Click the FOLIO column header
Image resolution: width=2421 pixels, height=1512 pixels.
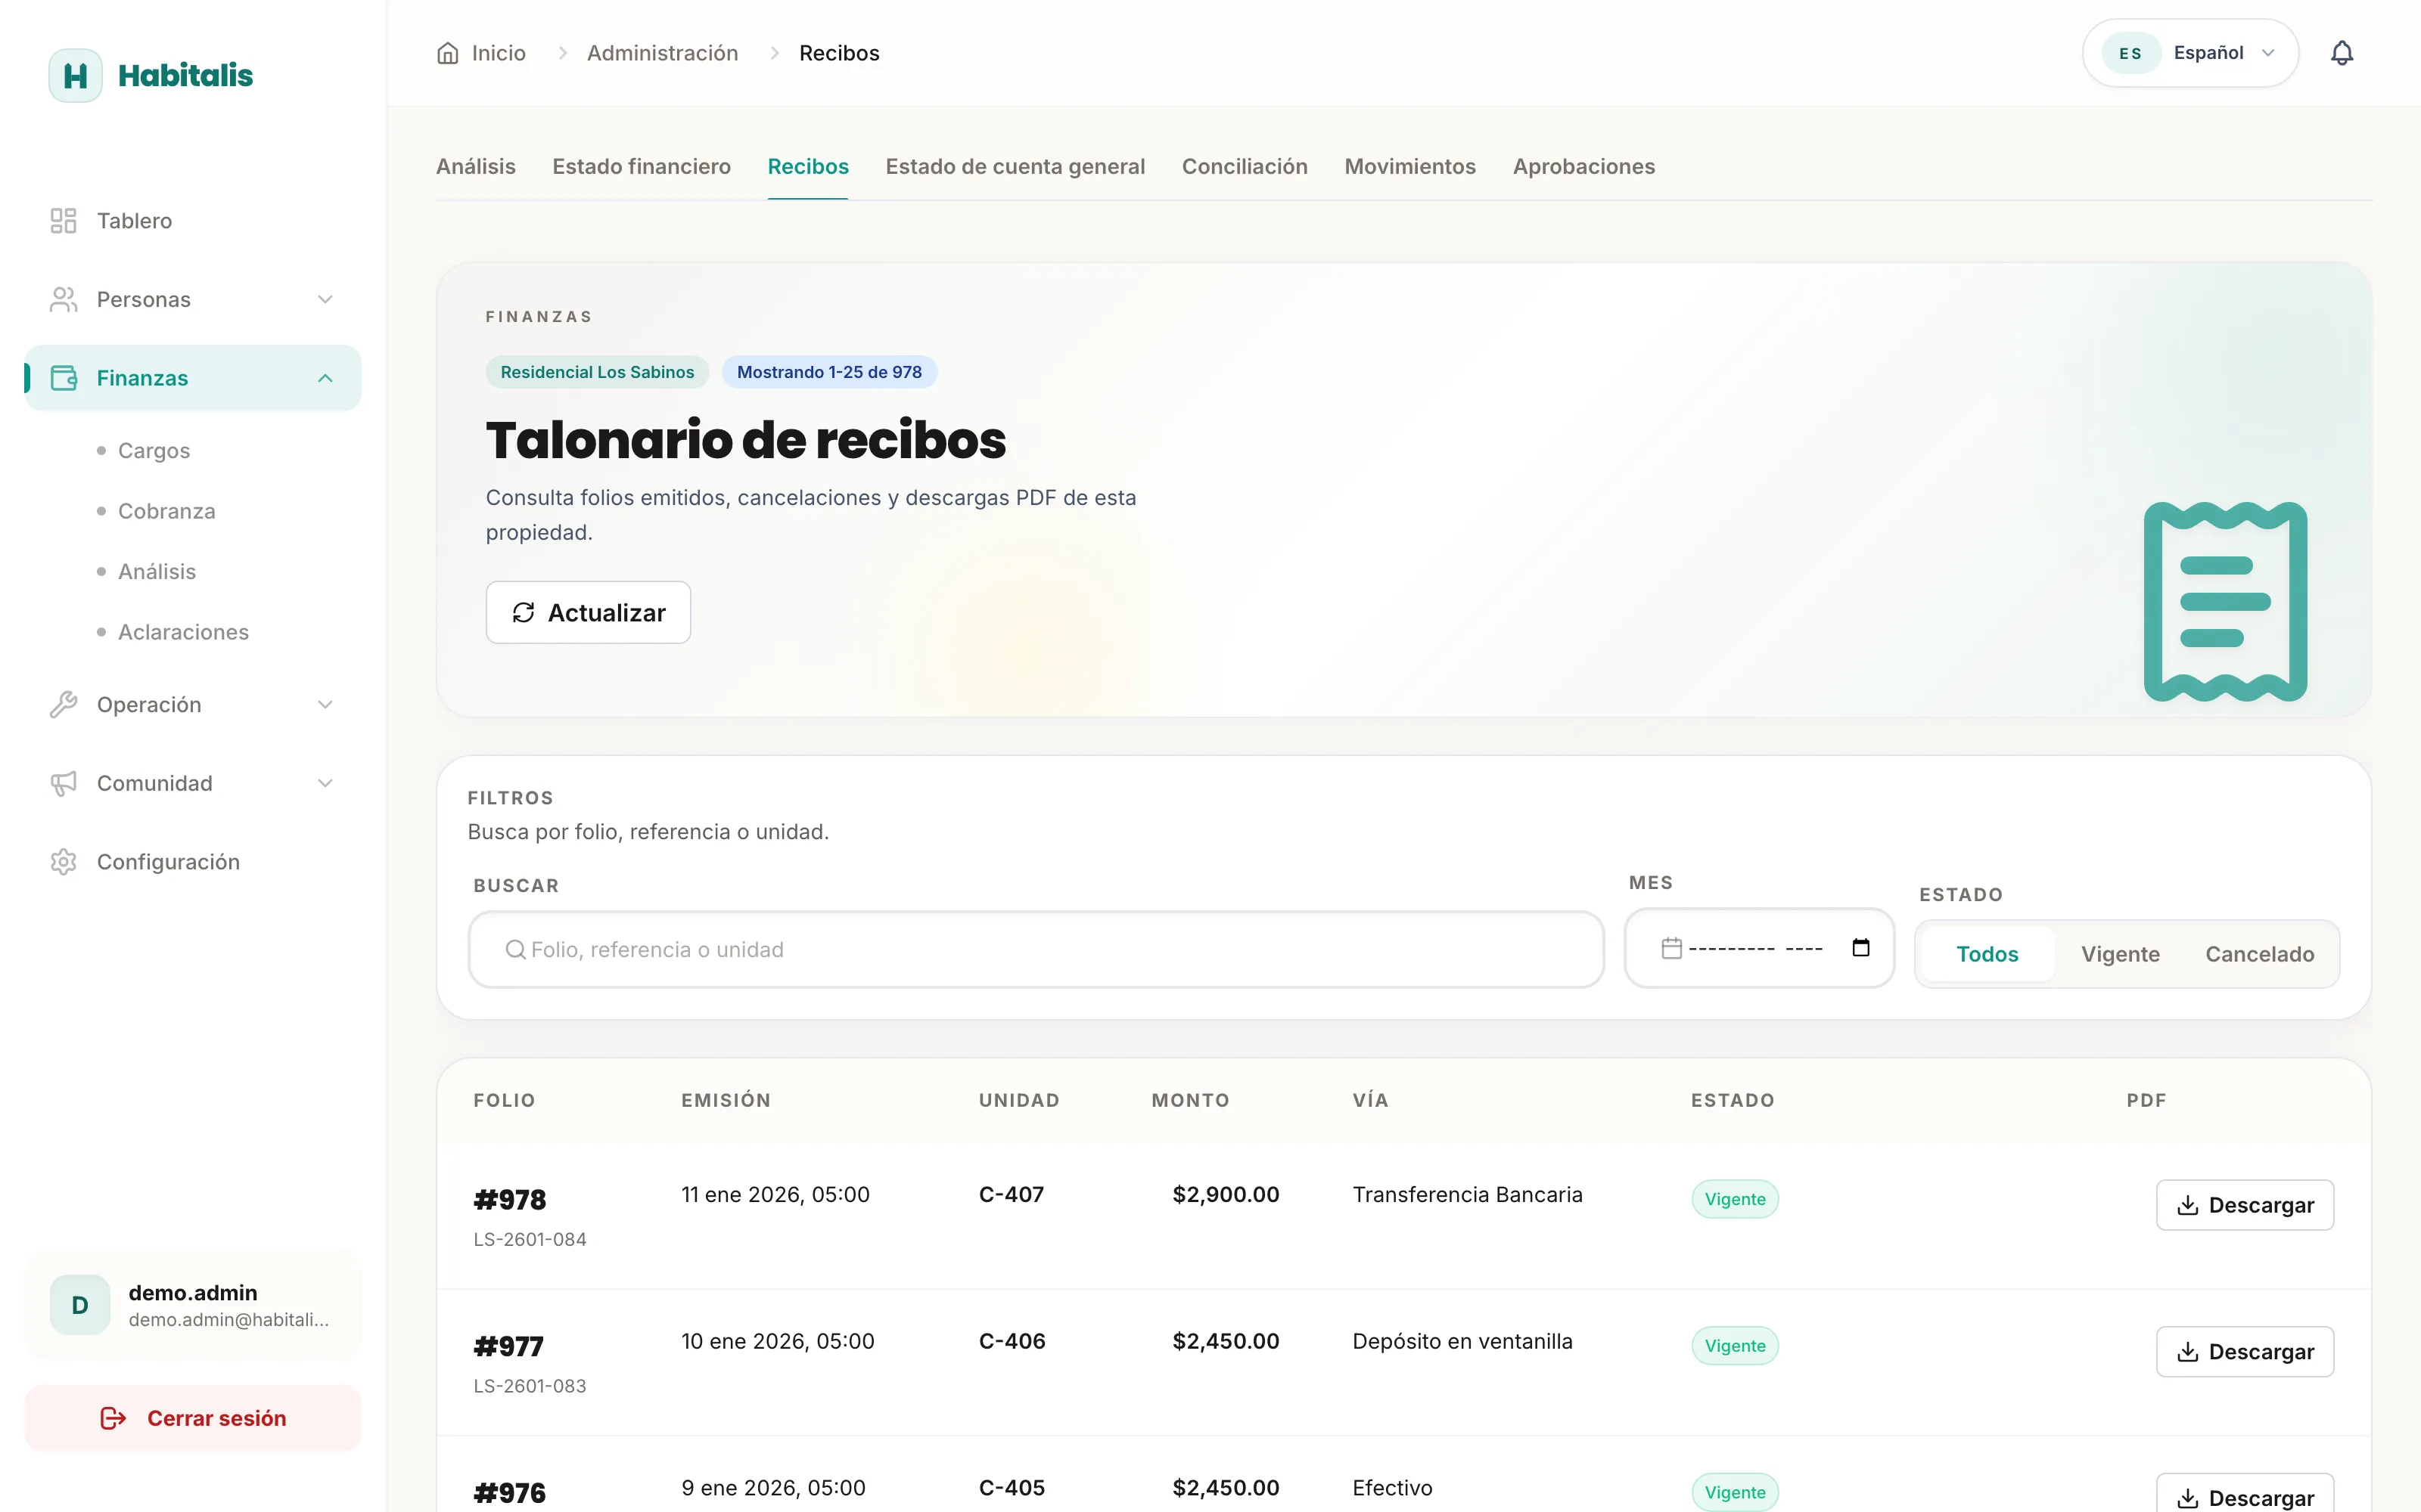(504, 1100)
